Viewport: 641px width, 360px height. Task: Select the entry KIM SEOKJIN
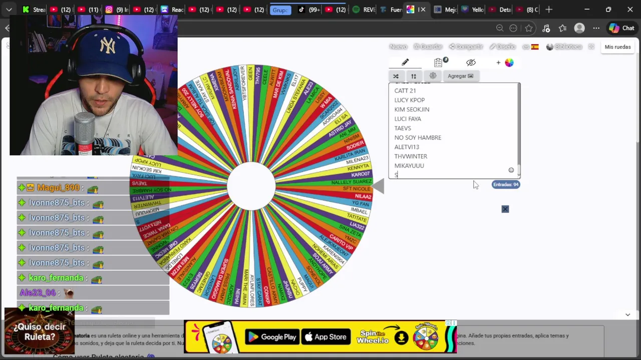coord(412,109)
